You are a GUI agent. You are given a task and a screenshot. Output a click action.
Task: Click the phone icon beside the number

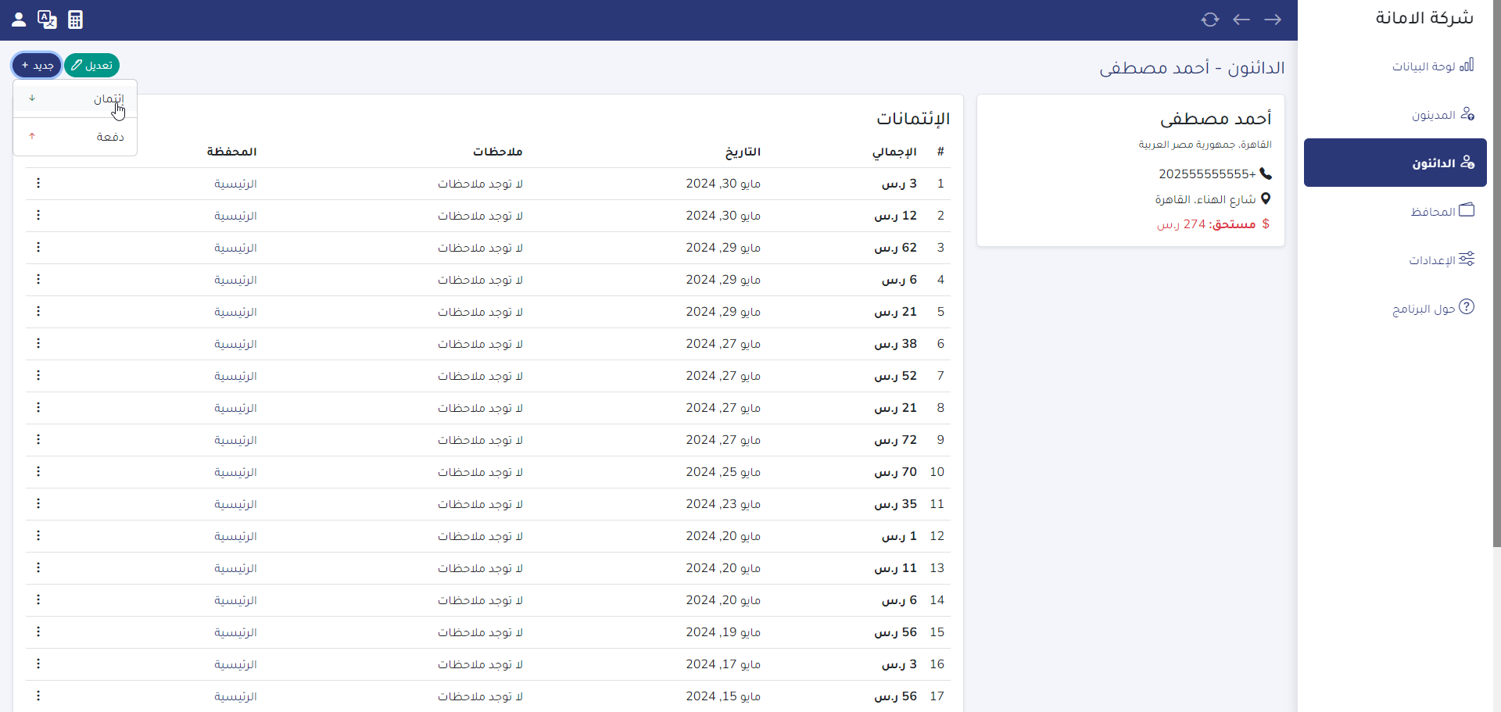[1265, 174]
